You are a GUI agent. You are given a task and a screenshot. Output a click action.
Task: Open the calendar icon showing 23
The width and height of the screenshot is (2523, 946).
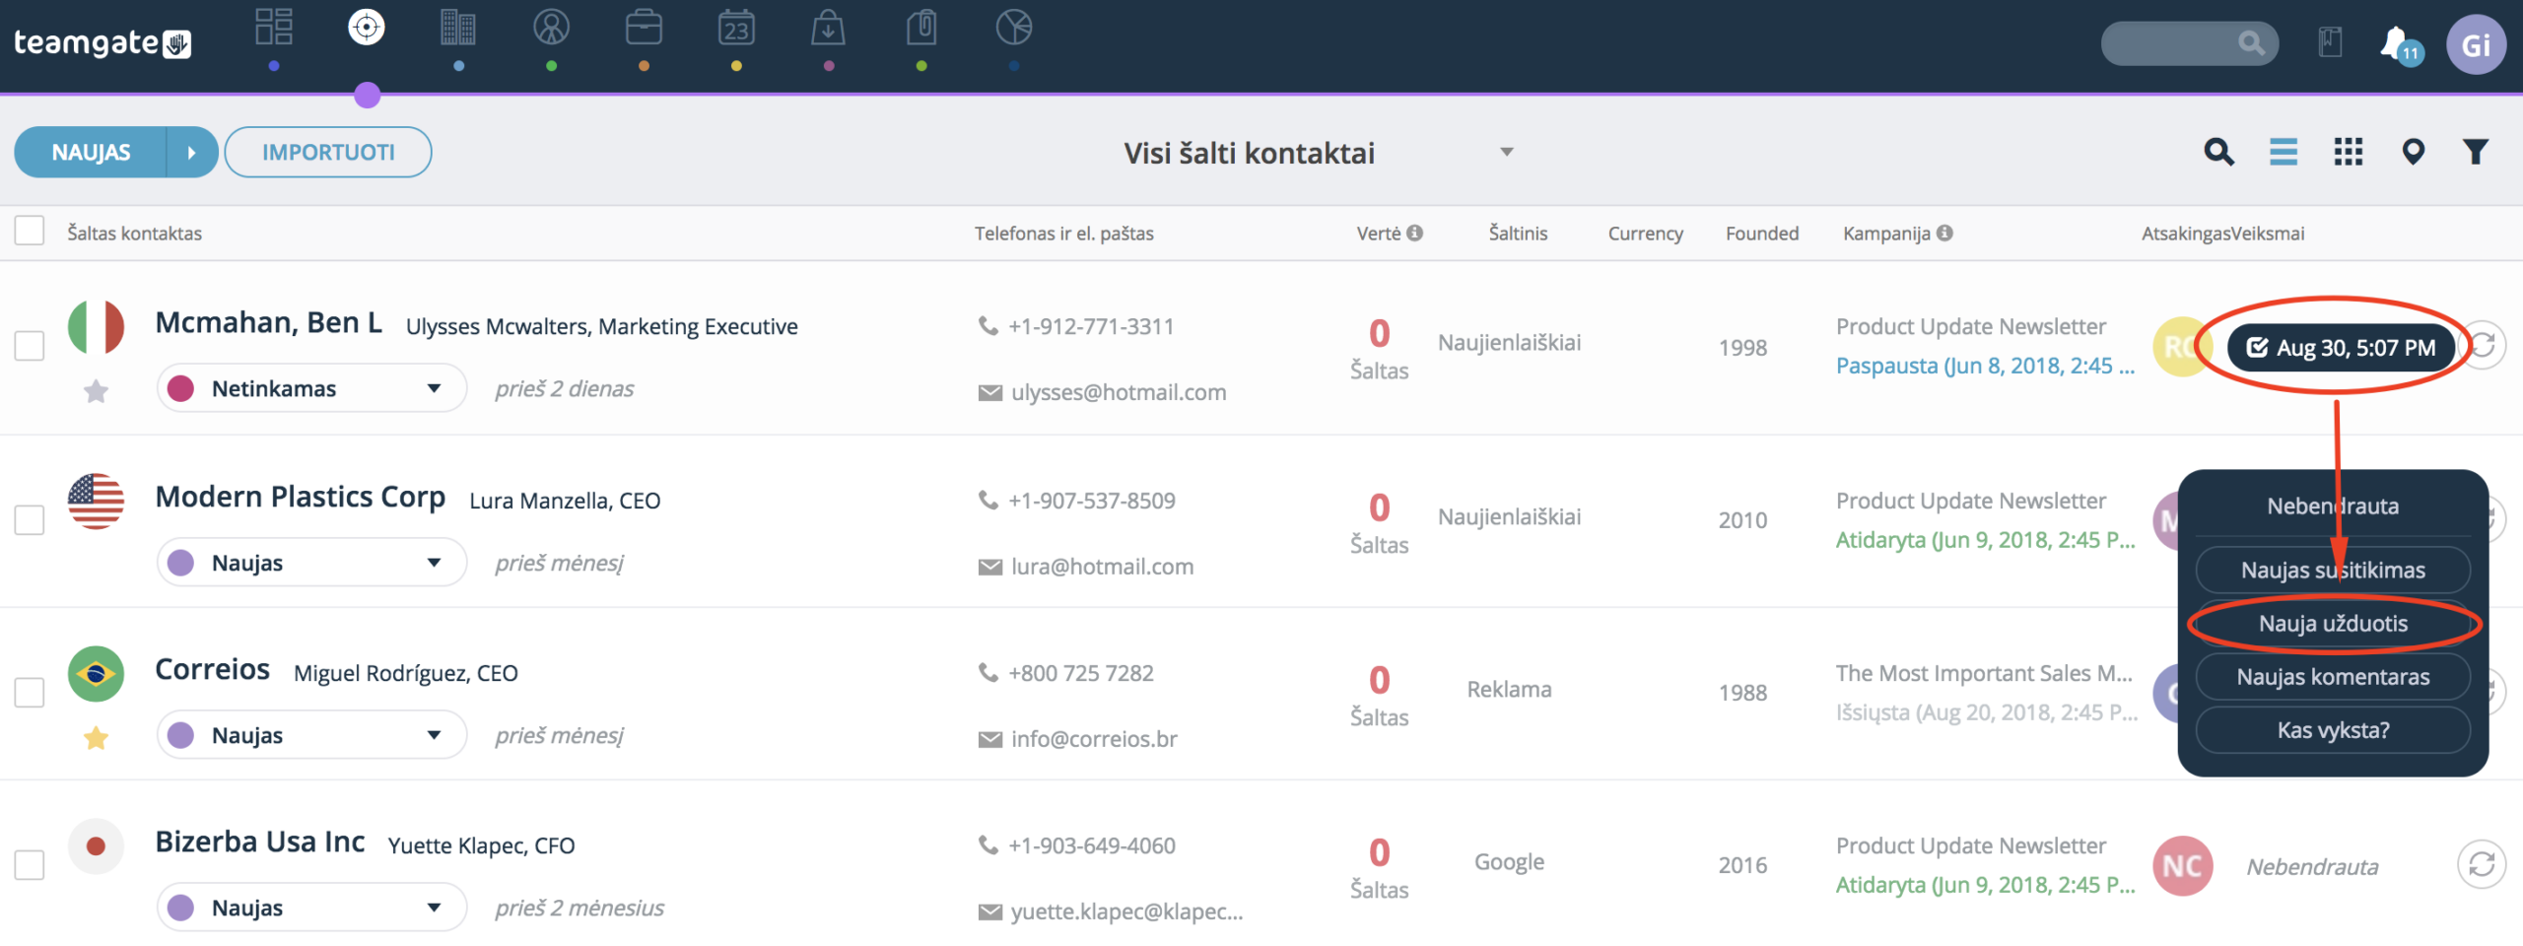[736, 28]
